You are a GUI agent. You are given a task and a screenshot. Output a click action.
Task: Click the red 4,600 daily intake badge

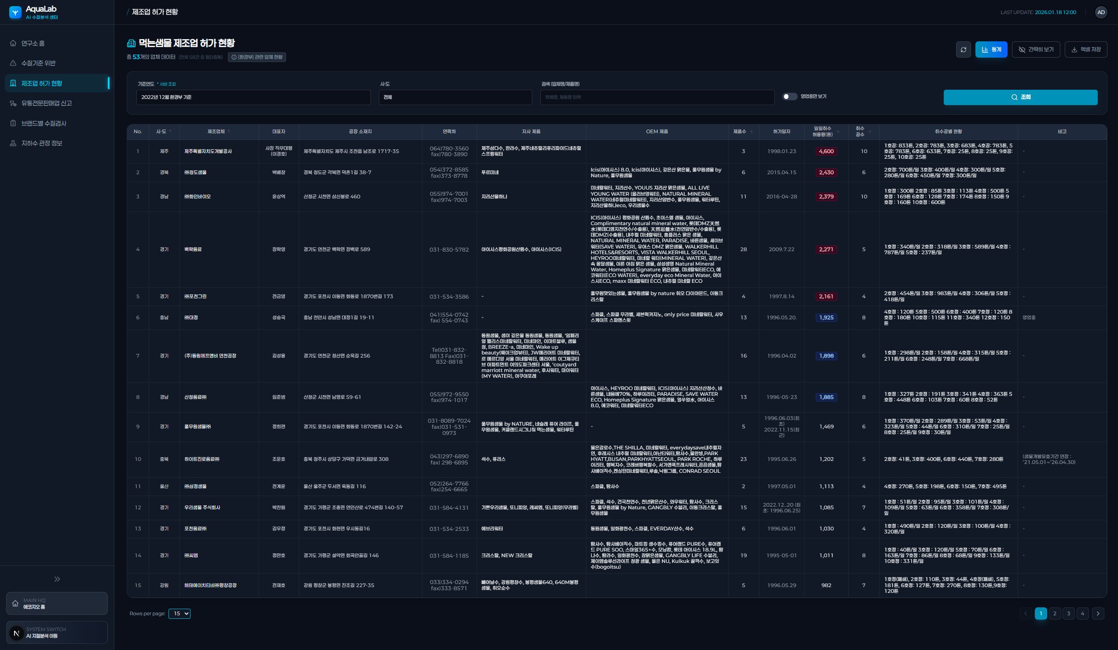tap(826, 152)
